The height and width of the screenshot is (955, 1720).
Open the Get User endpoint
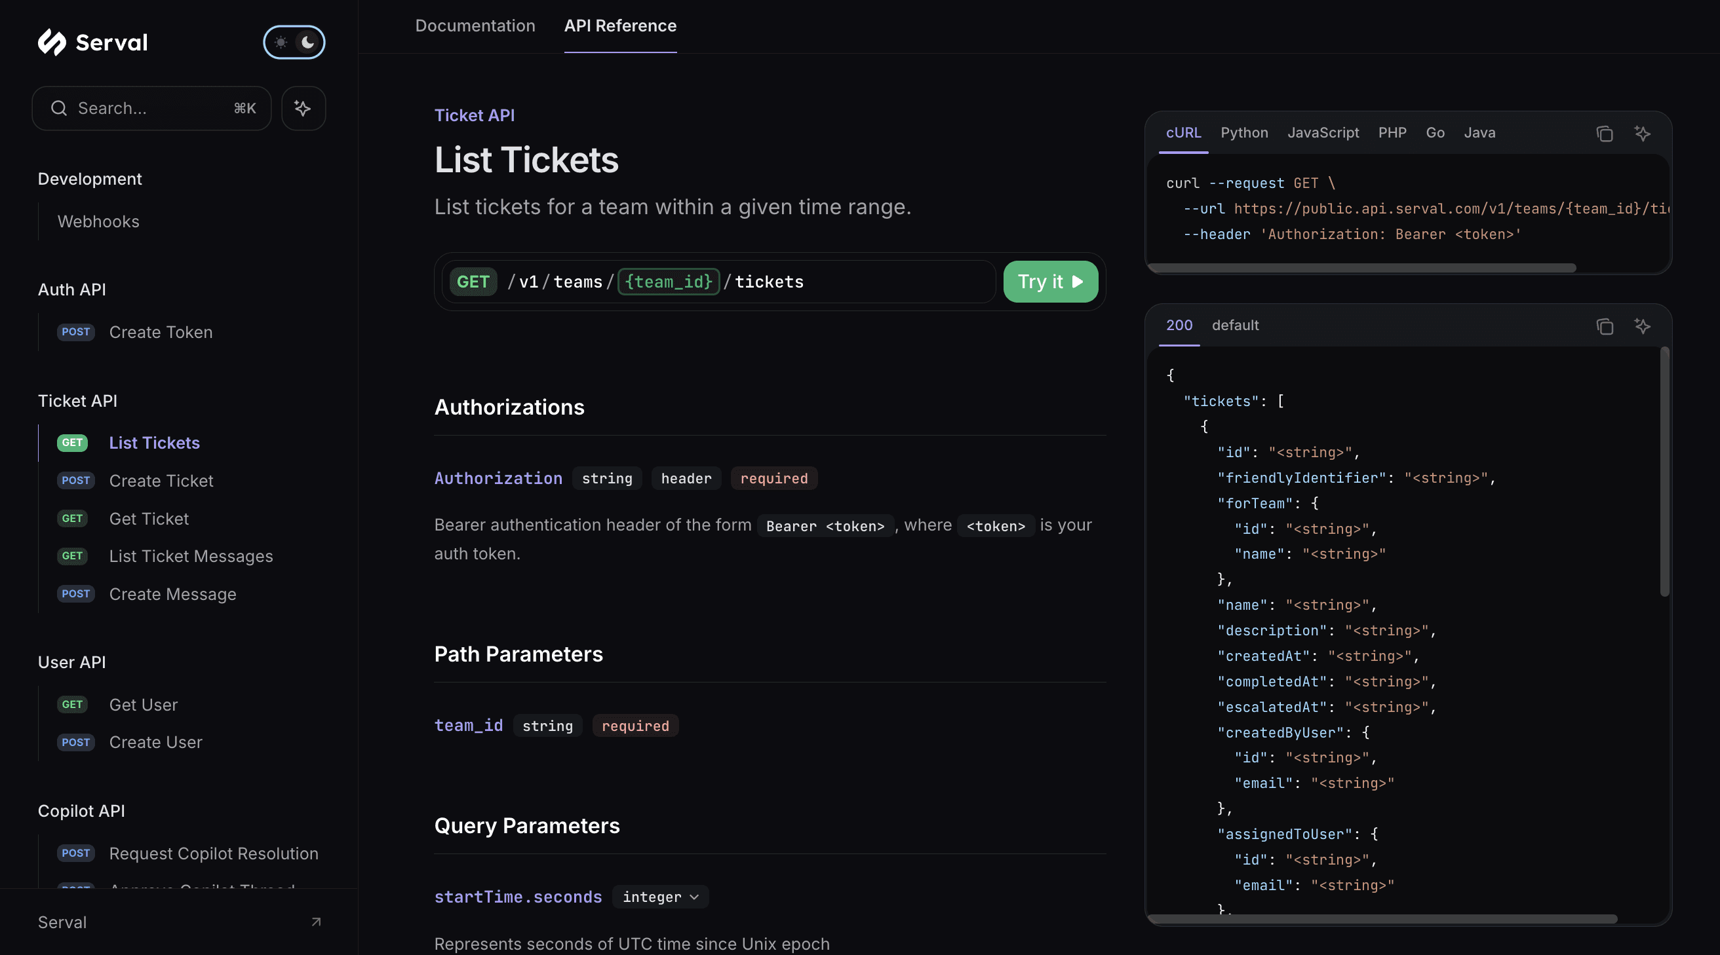click(144, 705)
